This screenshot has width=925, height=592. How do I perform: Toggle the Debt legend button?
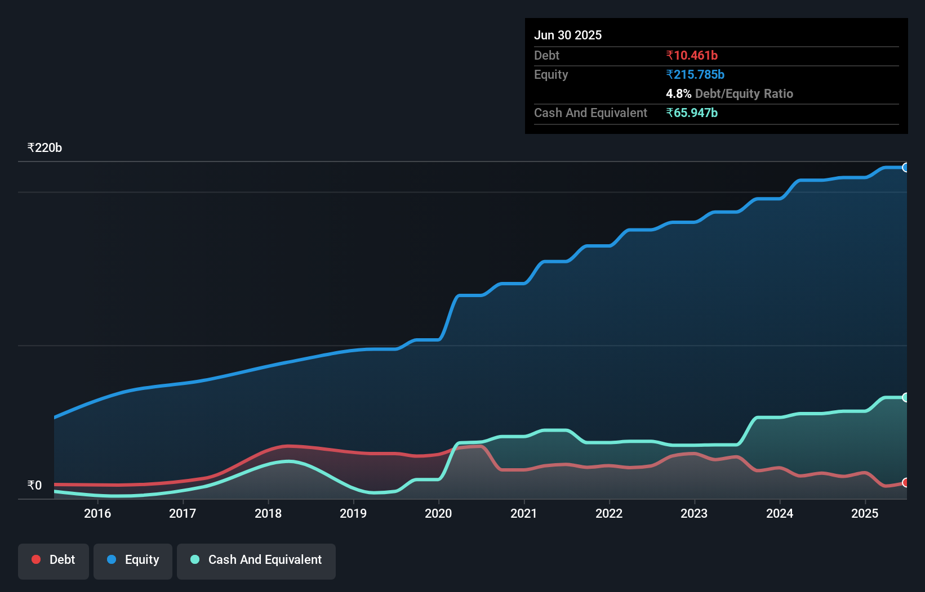click(x=54, y=560)
